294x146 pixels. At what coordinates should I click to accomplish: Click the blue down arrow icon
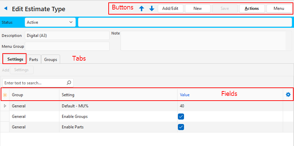(152, 8)
